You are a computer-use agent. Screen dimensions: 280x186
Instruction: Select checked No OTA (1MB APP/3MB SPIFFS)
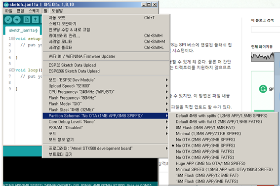click(x=223, y=146)
